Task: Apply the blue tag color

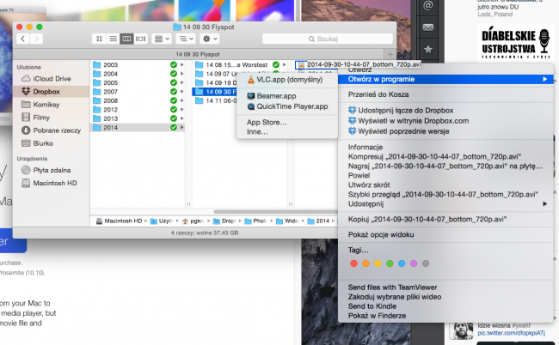Action: point(402,263)
